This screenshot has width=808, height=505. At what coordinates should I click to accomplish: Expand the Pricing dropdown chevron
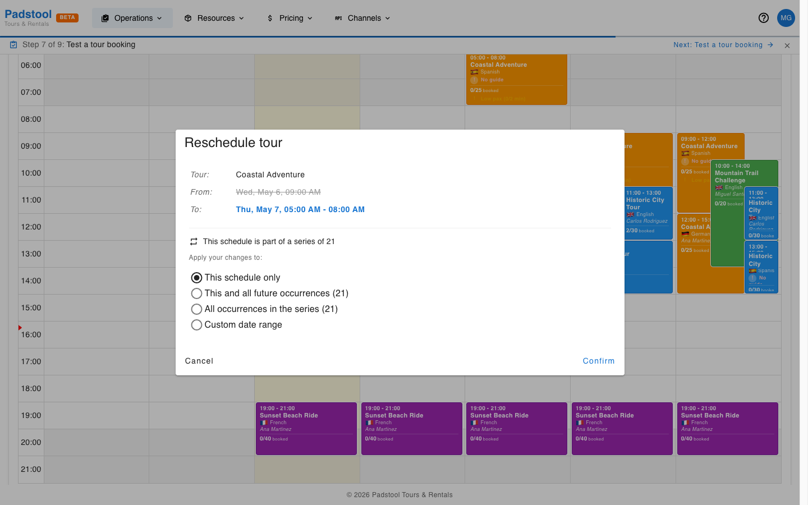(x=310, y=18)
